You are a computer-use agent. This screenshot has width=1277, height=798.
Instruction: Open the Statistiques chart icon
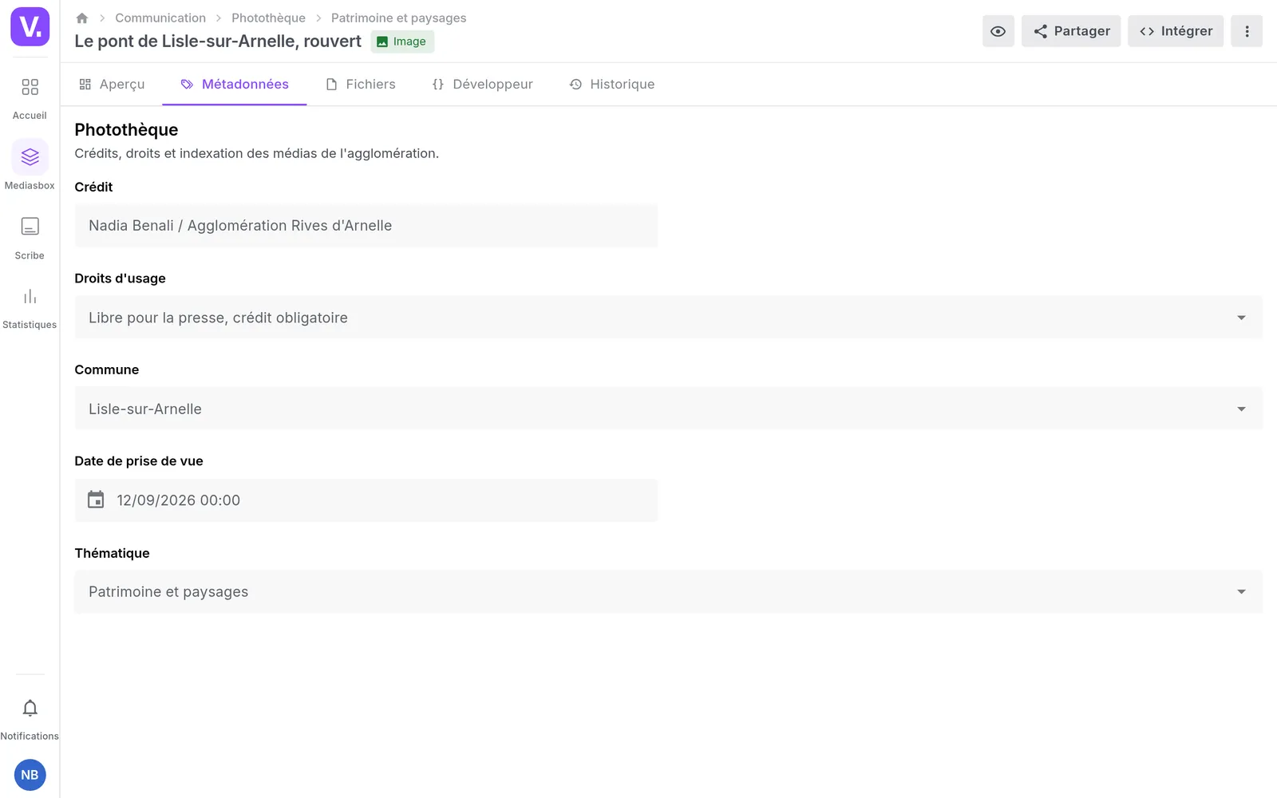pos(30,297)
